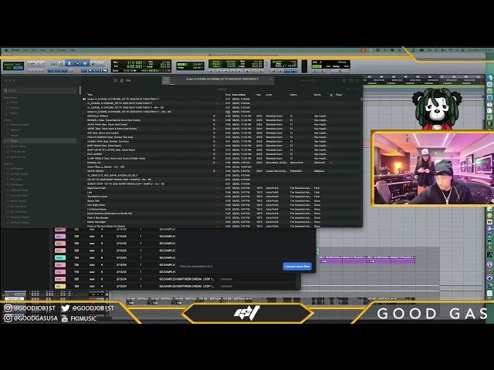Sort songs by Title column
The height and width of the screenshot is (370, 494).
tap(90, 95)
